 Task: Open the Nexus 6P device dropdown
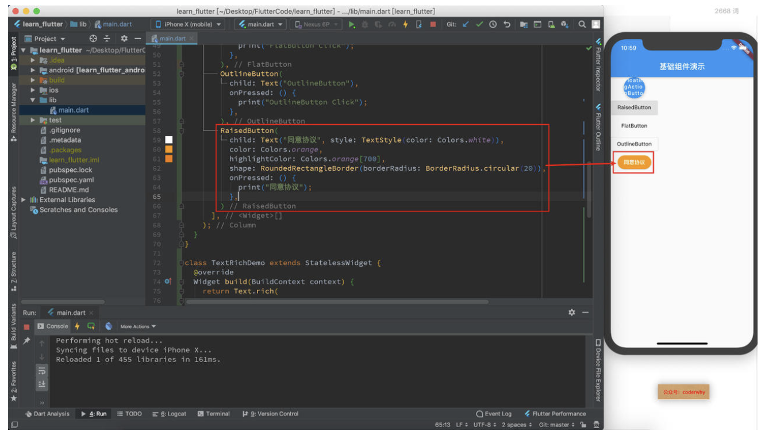315,25
